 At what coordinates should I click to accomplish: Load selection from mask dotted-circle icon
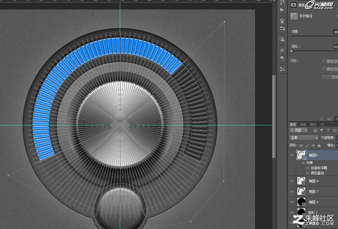321,119
